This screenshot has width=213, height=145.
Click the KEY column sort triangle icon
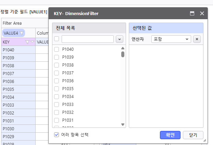click(x=32, y=42)
